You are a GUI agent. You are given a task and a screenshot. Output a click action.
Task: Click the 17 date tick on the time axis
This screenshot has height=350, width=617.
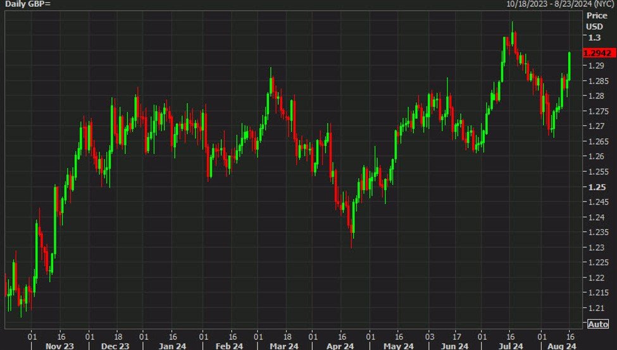point(457,335)
